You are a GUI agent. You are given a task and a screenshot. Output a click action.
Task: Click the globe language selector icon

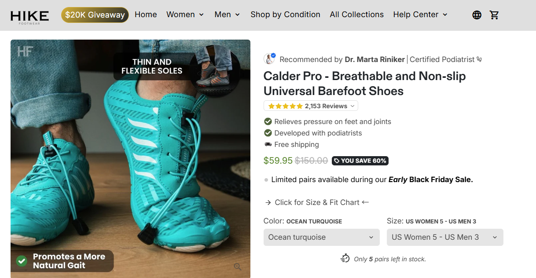[x=477, y=15]
